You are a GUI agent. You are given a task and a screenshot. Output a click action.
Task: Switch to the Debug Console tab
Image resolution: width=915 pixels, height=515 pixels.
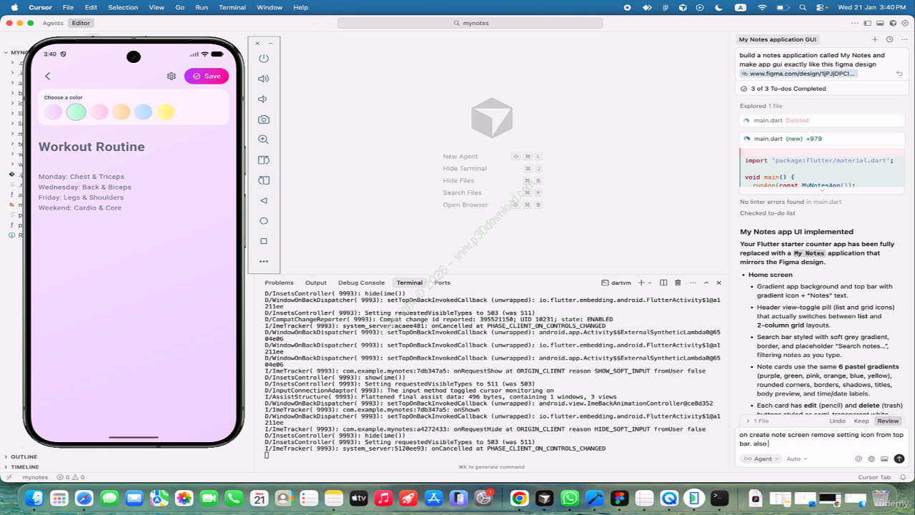[361, 283]
